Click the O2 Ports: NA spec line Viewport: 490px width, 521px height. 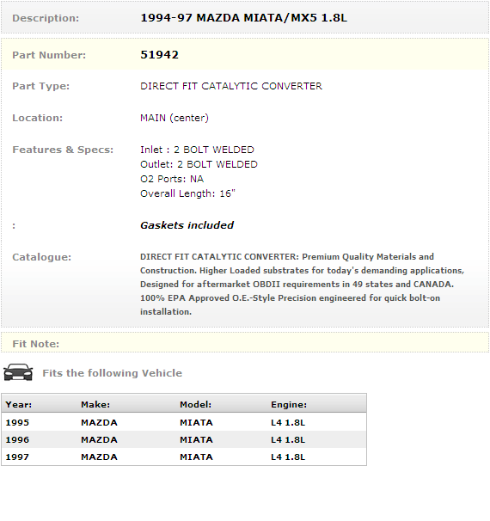[172, 179]
